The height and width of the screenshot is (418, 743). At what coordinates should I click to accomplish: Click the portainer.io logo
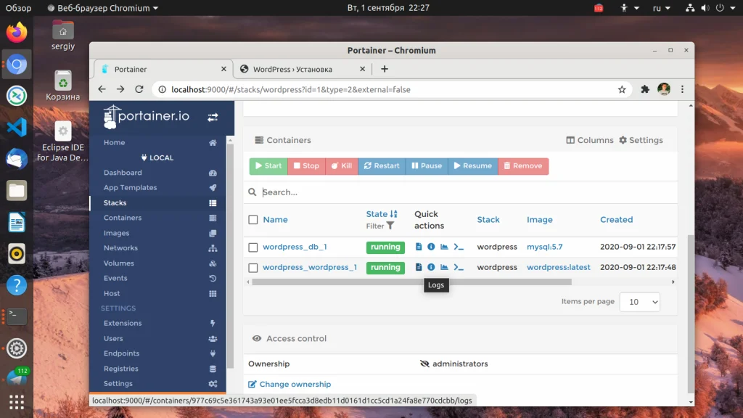(x=147, y=117)
